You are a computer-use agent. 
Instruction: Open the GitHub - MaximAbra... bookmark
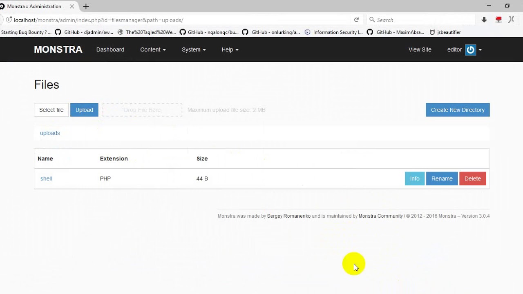[396, 32]
